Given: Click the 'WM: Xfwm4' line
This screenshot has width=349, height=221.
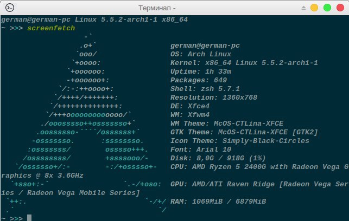Looking at the screenshot, I should [190, 115].
